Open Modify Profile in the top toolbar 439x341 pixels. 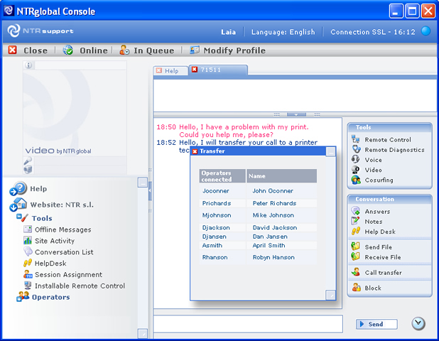(227, 50)
